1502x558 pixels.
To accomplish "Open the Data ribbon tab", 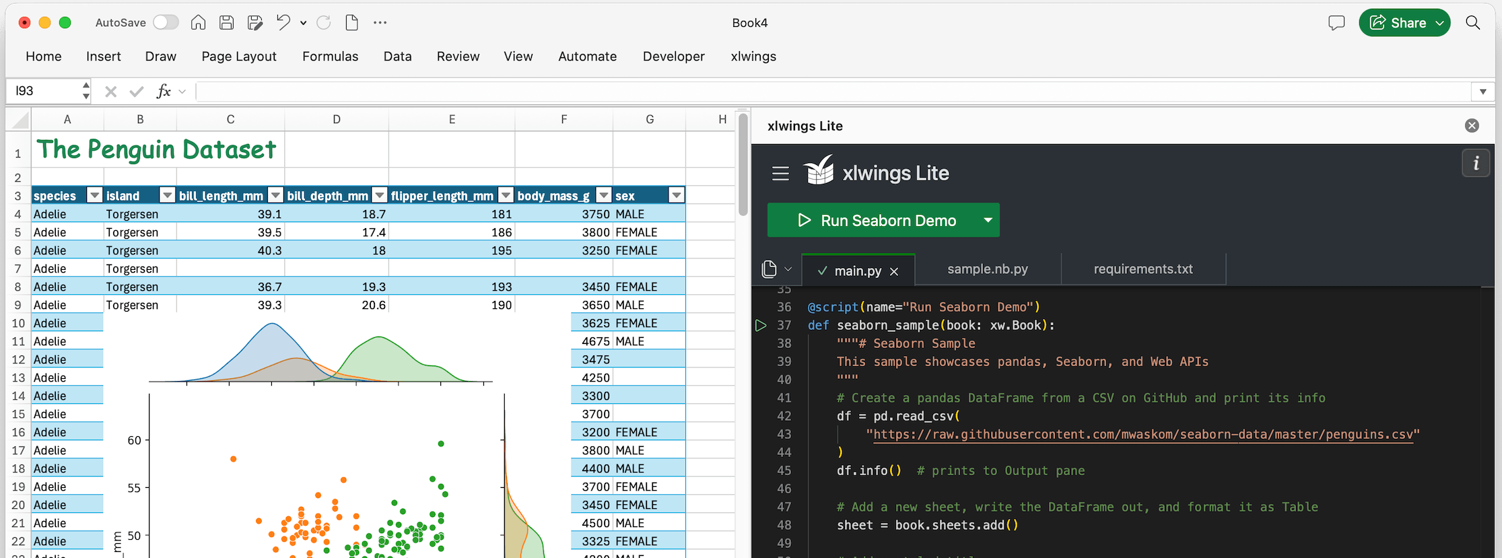I will 398,57.
